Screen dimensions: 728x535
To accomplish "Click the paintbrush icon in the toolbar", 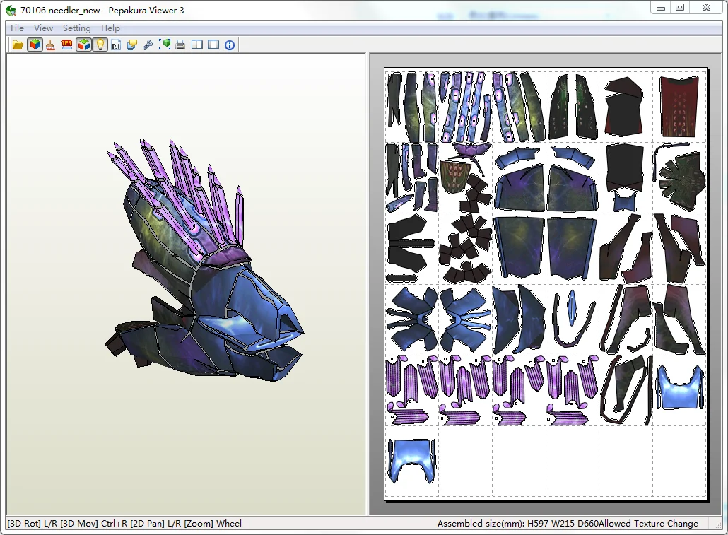I will (x=51, y=45).
